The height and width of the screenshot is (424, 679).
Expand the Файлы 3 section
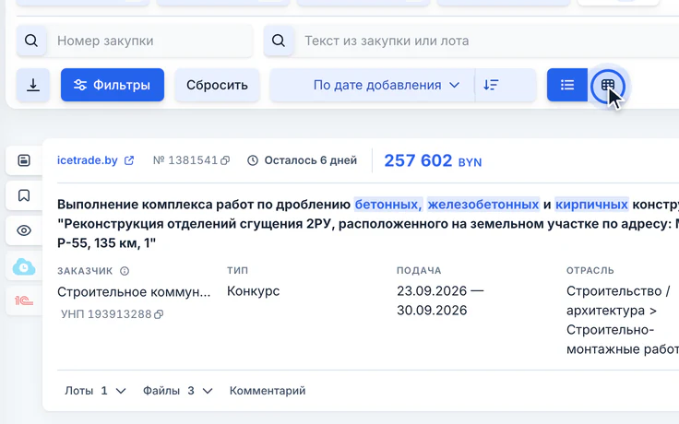[178, 391]
